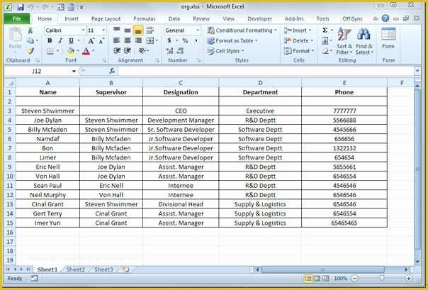Increase font size with Grow Font icon
The height and width of the screenshot is (290, 428).
coord(91,41)
